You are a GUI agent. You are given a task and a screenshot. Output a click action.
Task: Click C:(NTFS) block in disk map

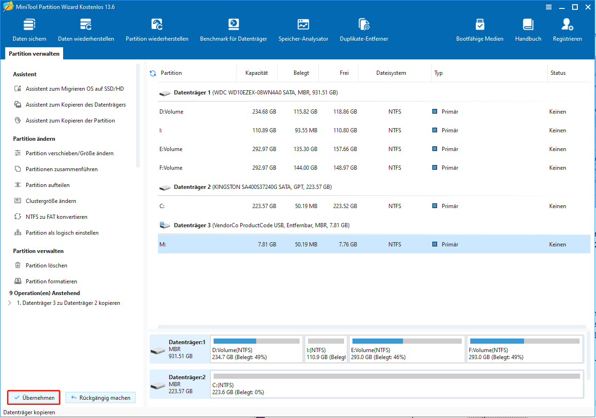coord(397,384)
